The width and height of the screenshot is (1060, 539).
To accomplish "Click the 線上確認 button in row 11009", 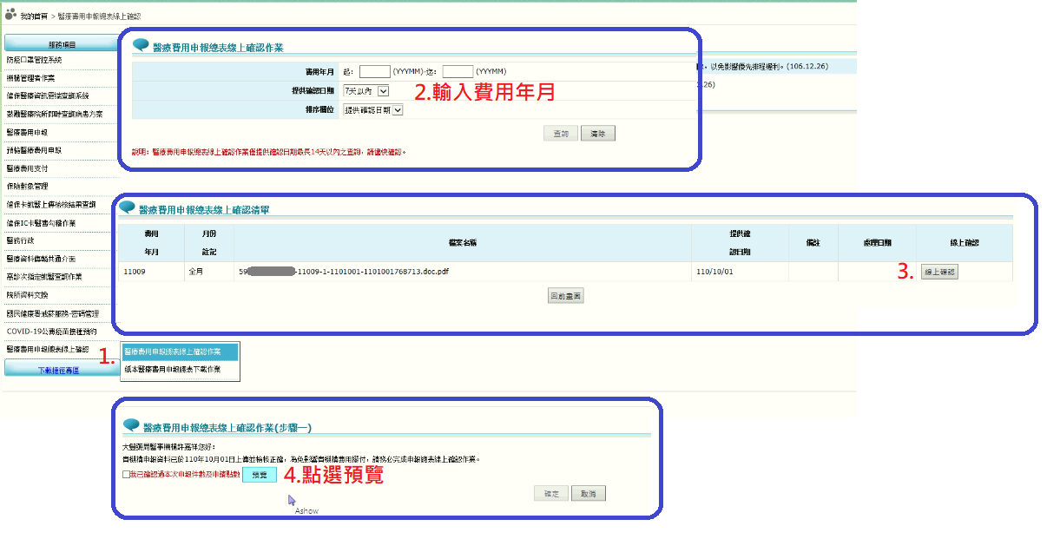I will 939,272.
